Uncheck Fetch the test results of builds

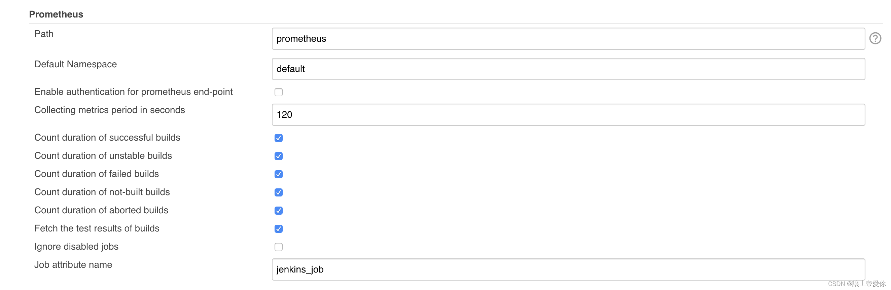279,229
